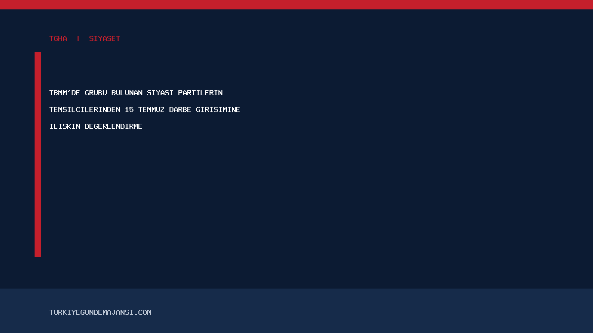Click the word ILISKIN on the last line
This screenshot has height=333, width=593.
pos(65,126)
